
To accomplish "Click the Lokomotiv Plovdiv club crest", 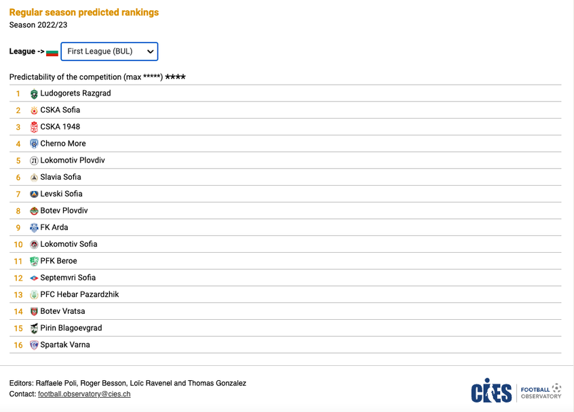I will tap(34, 161).
